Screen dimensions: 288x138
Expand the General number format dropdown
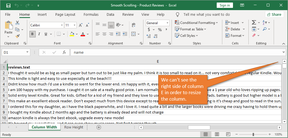pos(168,23)
